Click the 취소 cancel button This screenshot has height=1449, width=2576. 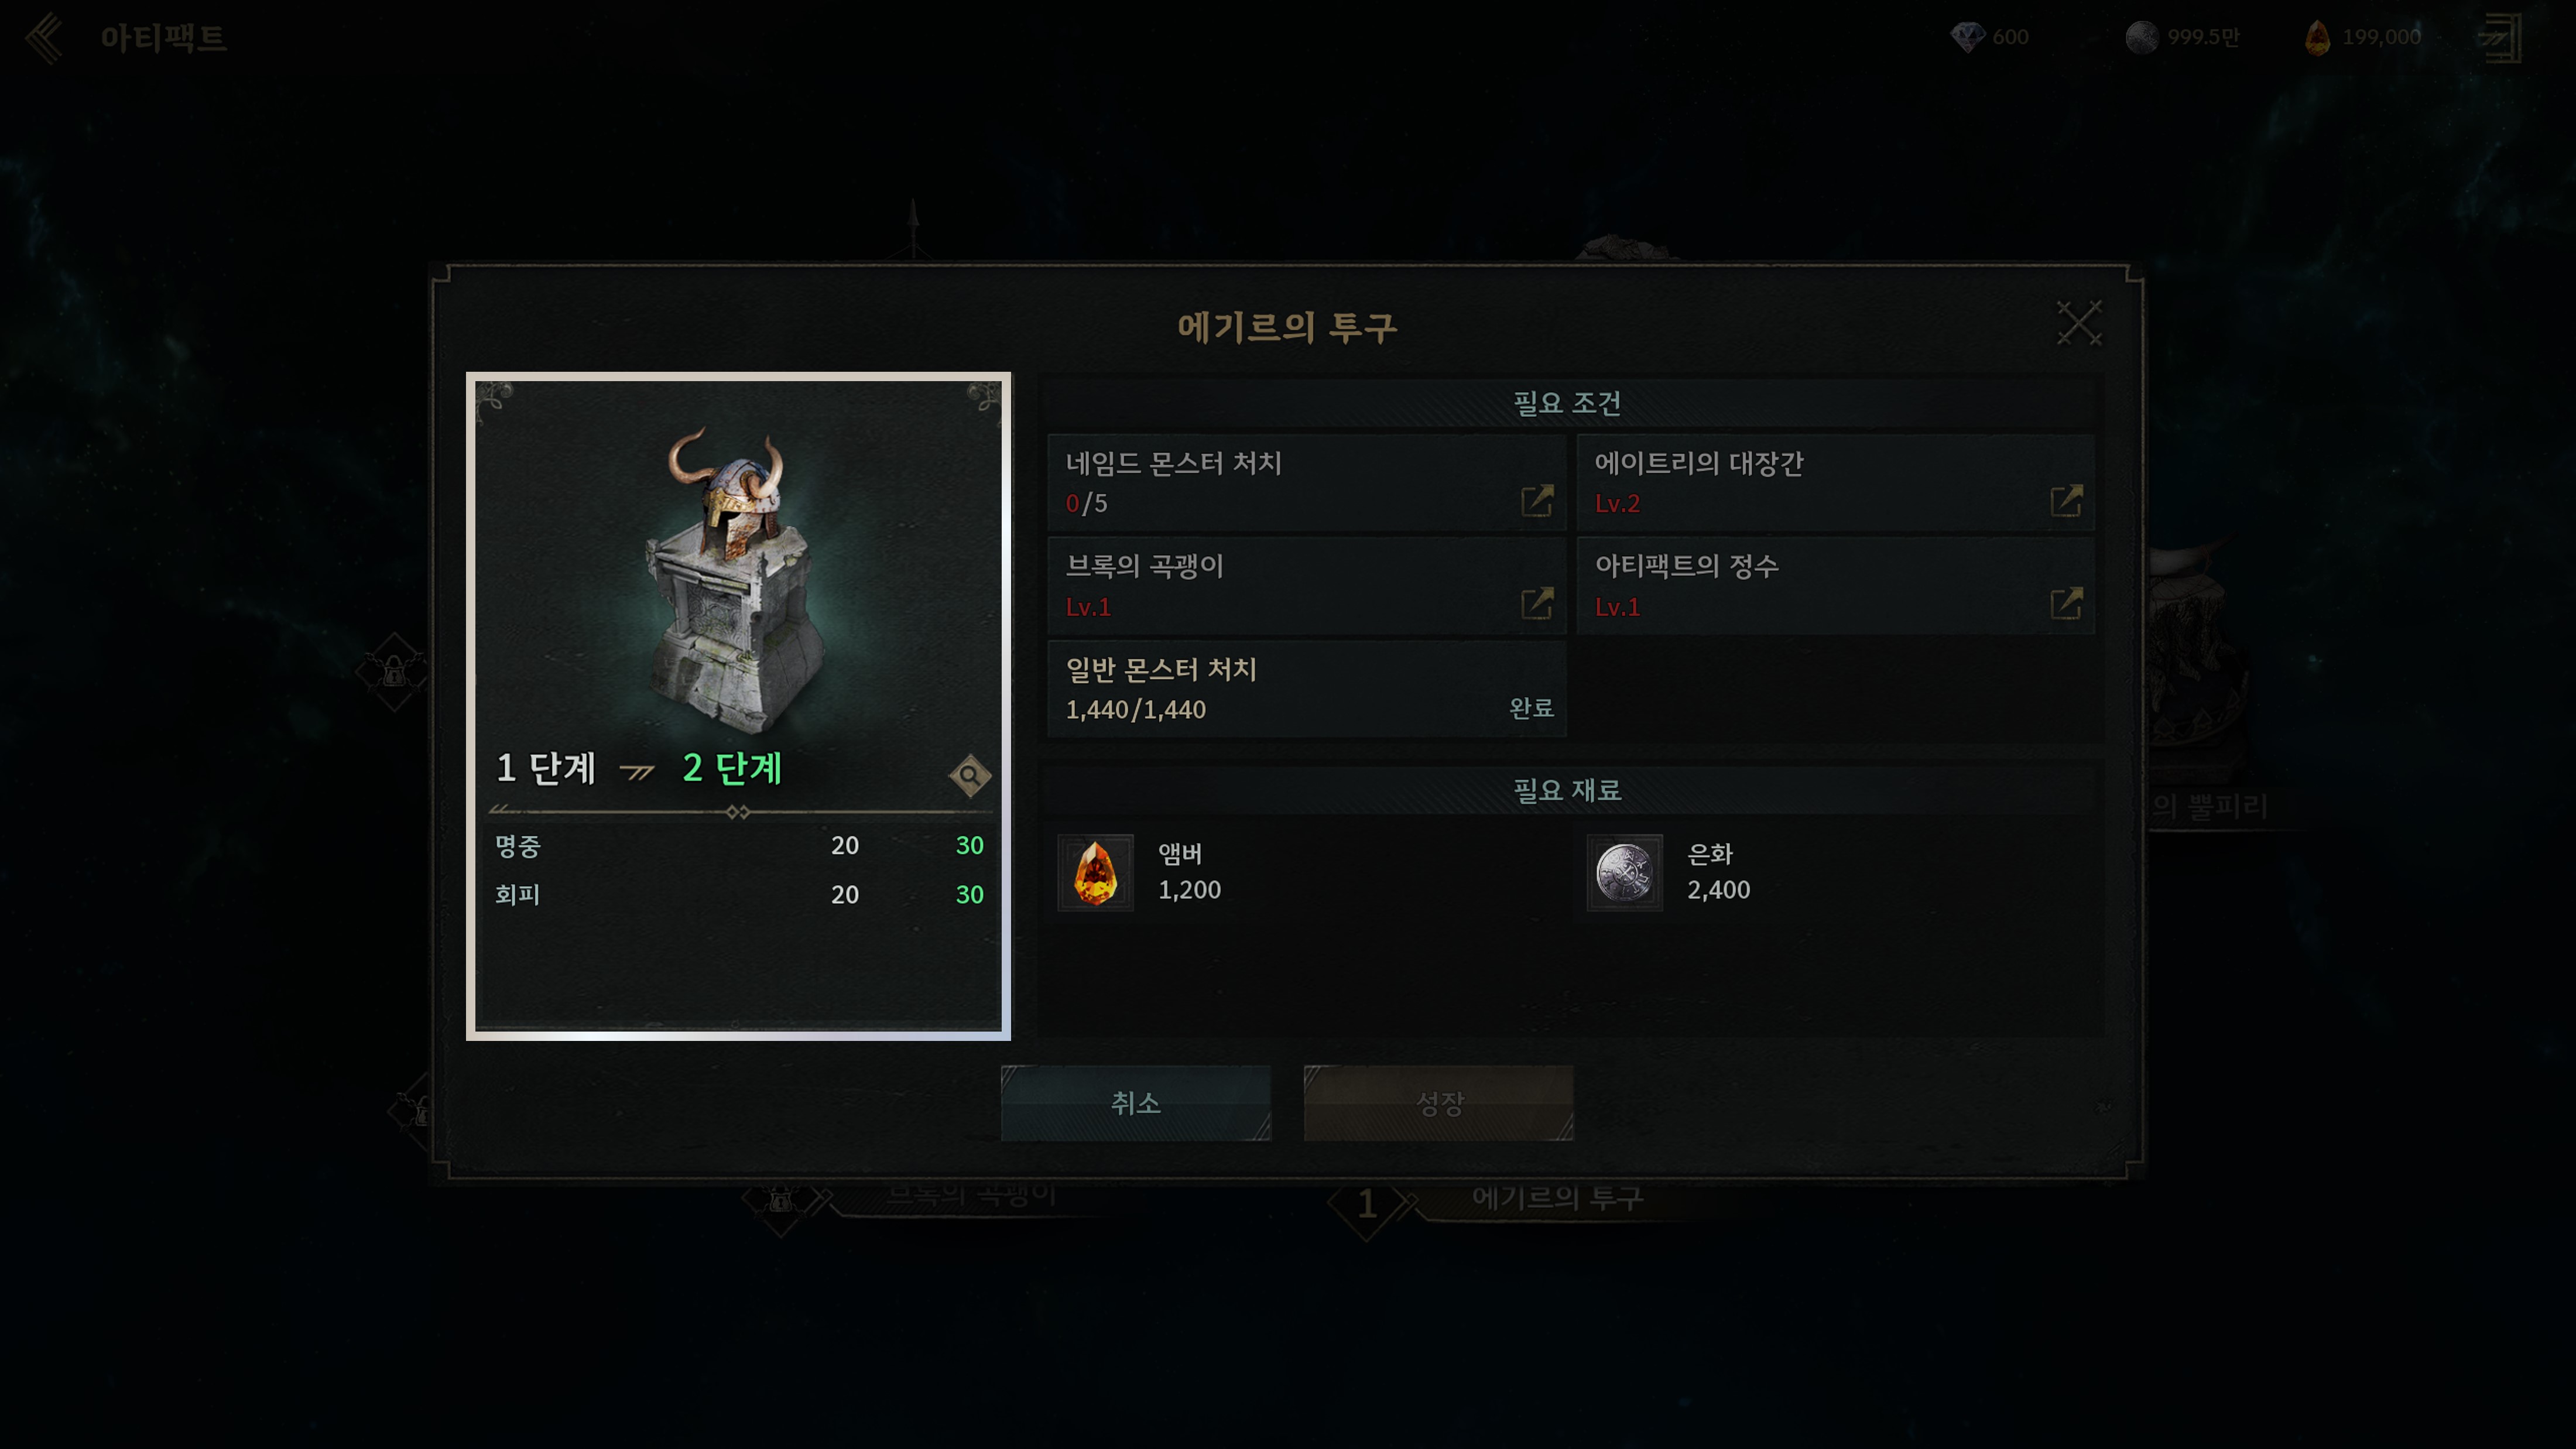pyautogui.click(x=1136, y=1103)
